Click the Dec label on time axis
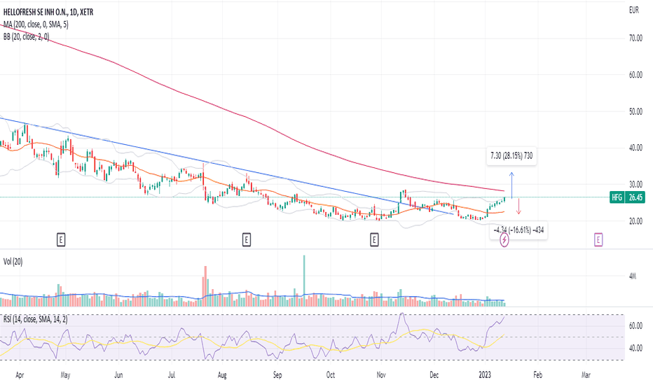The height and width of the screenshot is (385, 653). click(x=434, y=375)
